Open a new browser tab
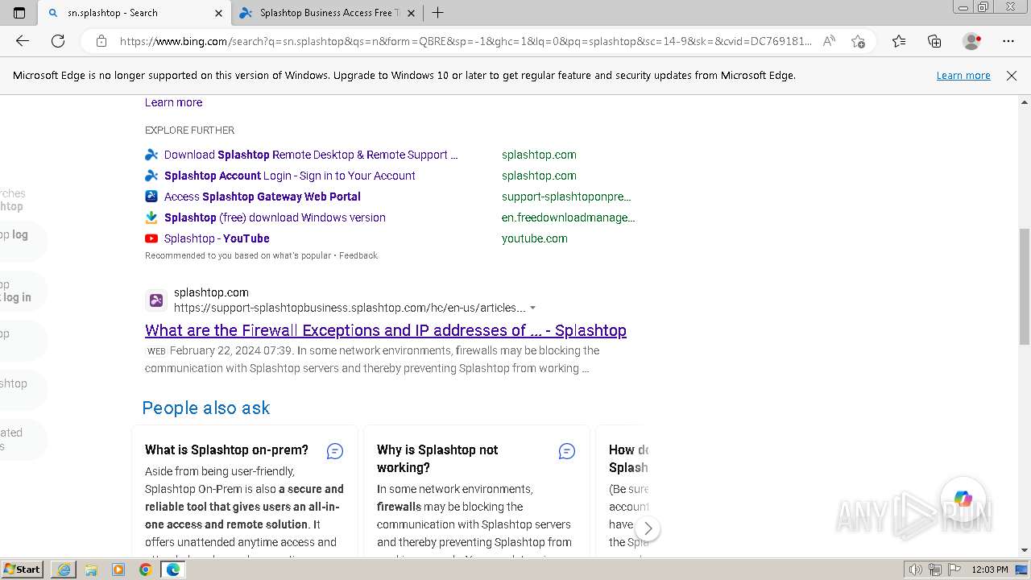 click(437, 13)
